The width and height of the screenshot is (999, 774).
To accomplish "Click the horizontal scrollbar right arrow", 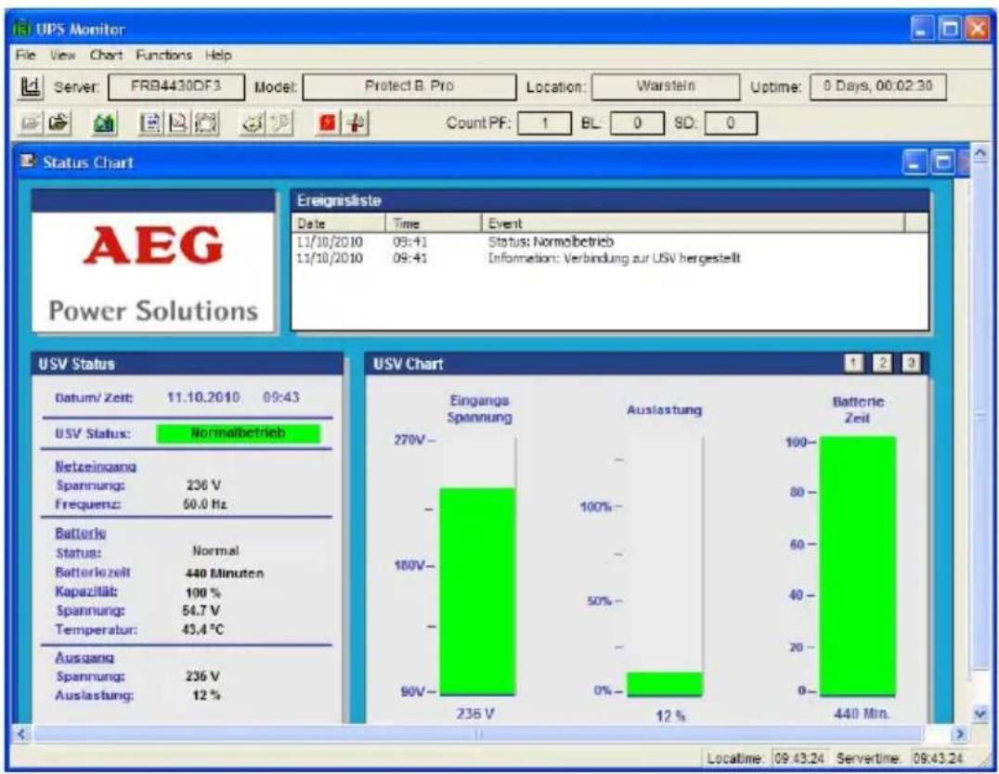I will (x=959, y=734).
